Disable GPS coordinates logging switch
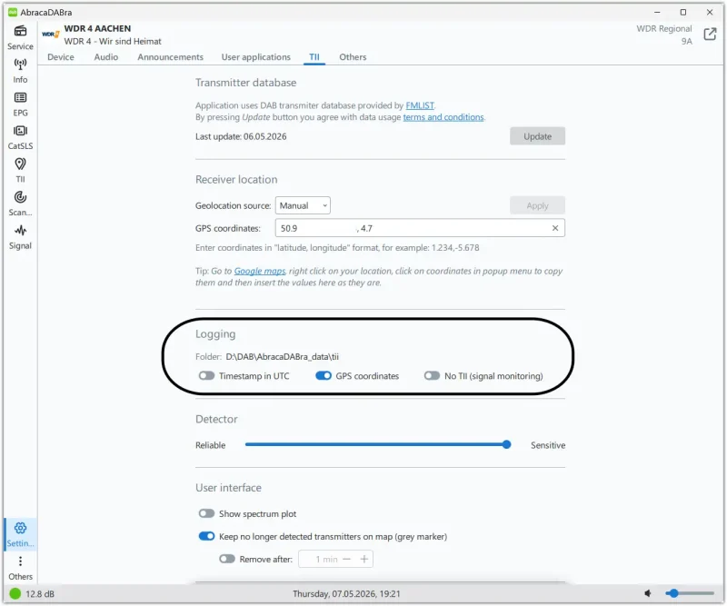727x606 pixels. point(324,375)
